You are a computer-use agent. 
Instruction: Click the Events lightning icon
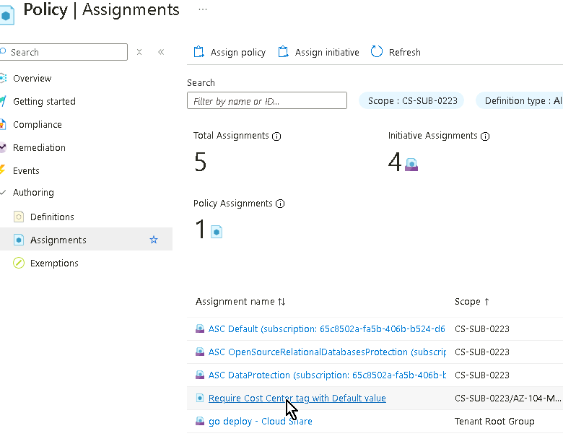point(2,170)
